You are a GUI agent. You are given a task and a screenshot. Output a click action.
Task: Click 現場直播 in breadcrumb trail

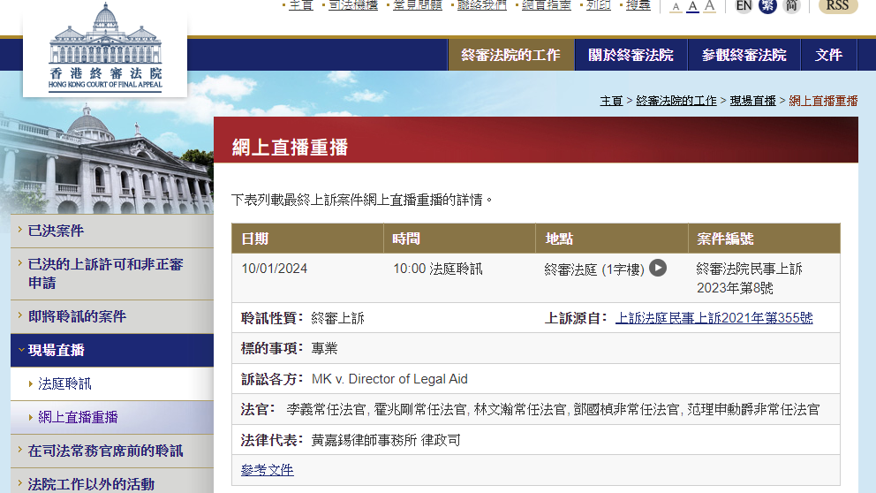pos(752,101)
